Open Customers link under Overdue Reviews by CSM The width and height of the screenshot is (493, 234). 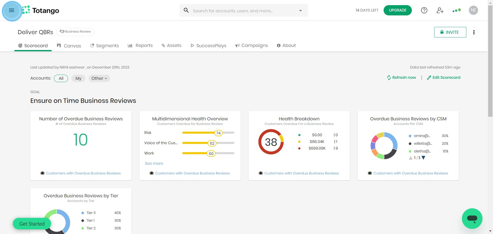pos(411,173)
